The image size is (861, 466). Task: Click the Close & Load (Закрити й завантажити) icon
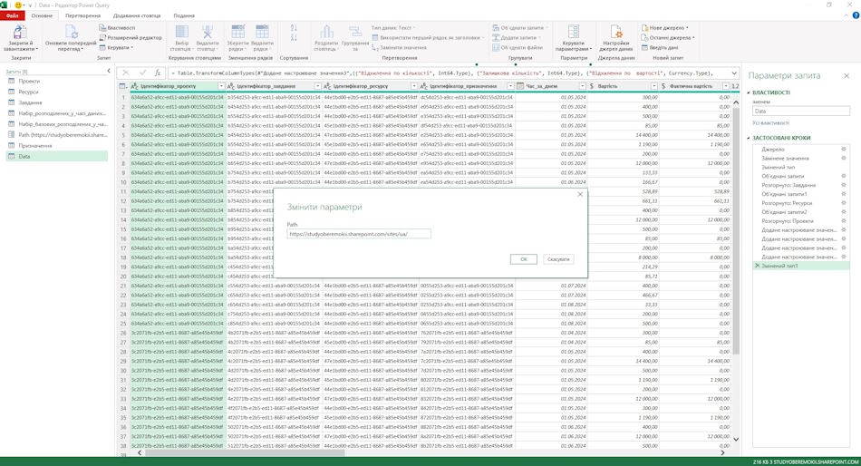point(20,33)
